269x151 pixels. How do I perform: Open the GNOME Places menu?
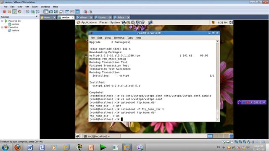tap(103, 22)
